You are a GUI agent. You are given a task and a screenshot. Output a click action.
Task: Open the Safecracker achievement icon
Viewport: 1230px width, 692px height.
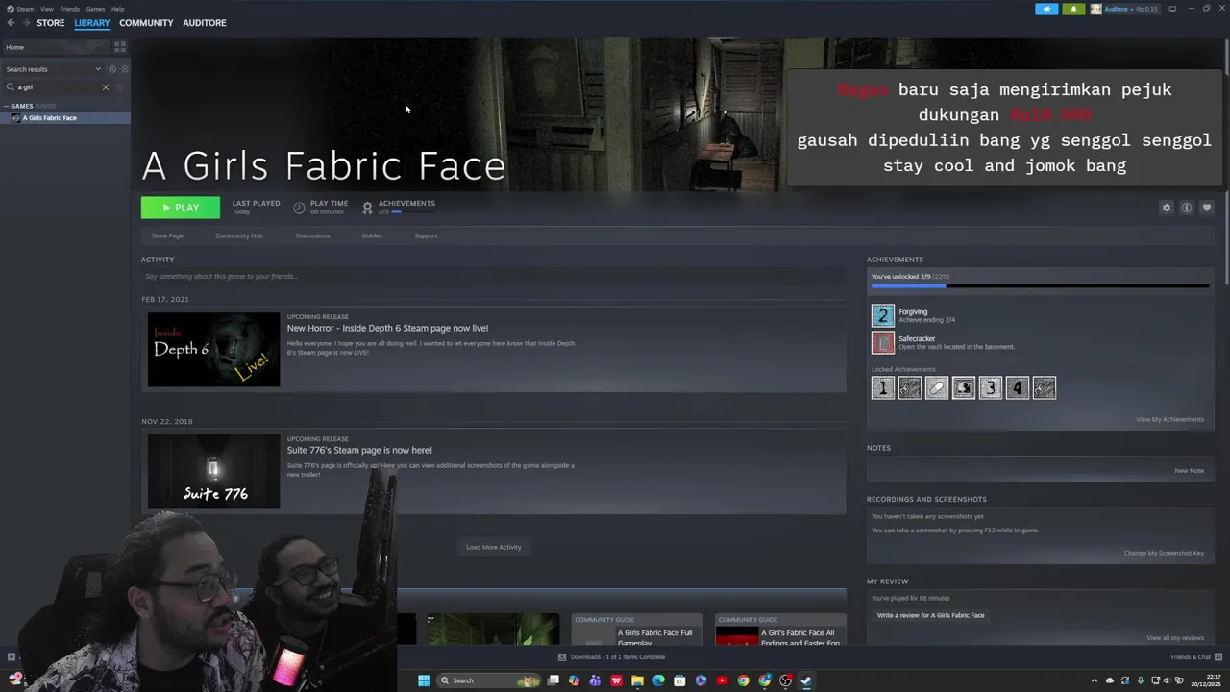pos(882,342)
